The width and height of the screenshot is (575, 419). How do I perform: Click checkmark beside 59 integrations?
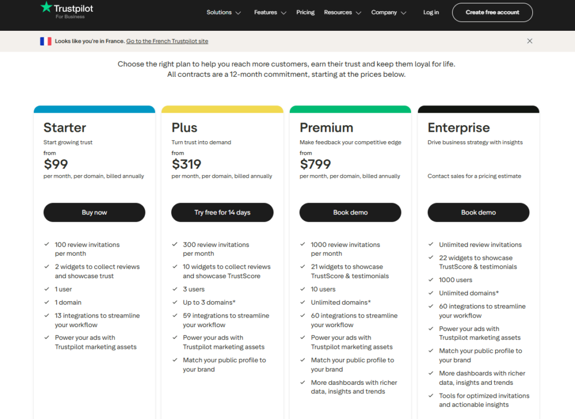click(175, 315)
